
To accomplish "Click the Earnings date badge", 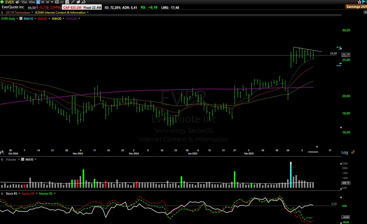I will pos(357,7).
